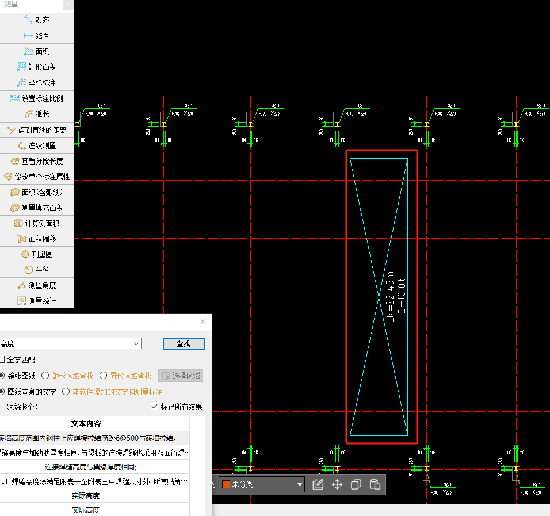Screen dimensions: 550x516
Task: Start 连续测量 continuous measurement
Action: (37, 146)
